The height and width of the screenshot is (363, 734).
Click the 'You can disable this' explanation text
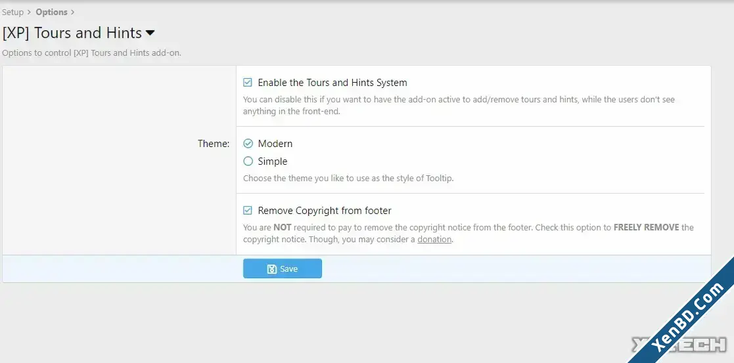(x=459, y=106)
